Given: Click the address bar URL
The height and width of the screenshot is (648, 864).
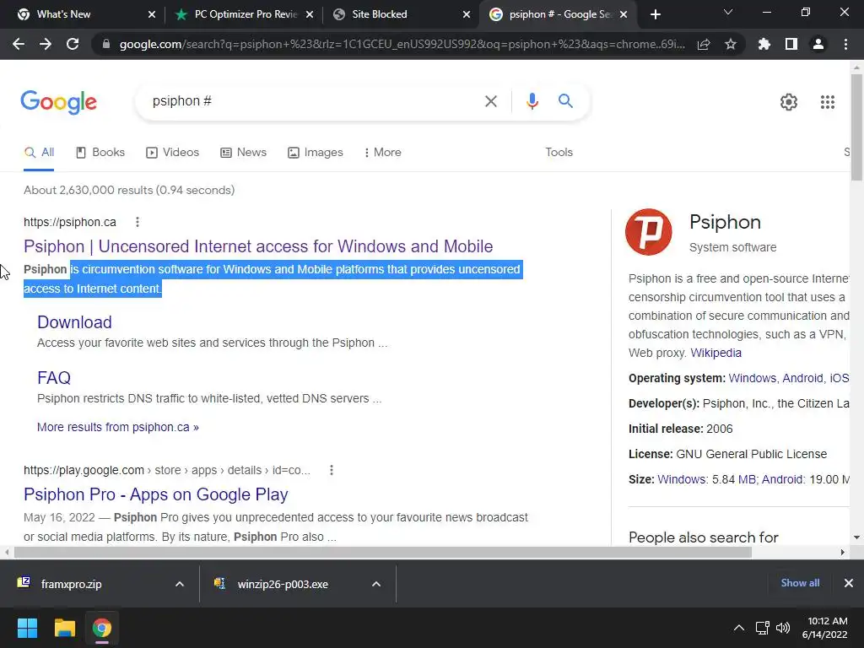Looking at the screenshot, I should click(x=402, y=44).
